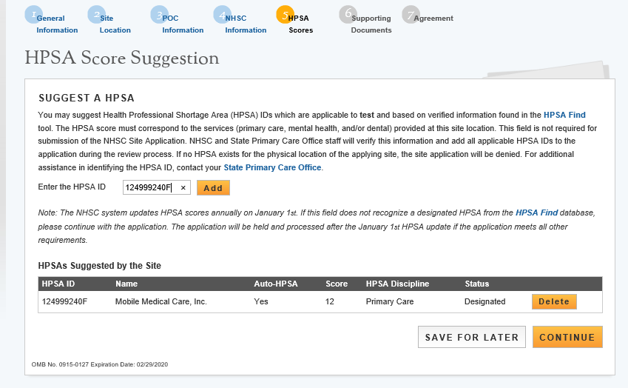Clear the HPSA ID field with X
Viewport: 628px width, 388px height.
pyautogui.click(x=183, y=188)
